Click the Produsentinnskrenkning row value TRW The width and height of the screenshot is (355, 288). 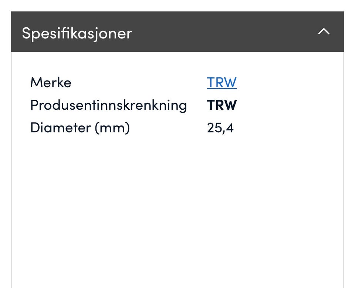coord(222,105)
